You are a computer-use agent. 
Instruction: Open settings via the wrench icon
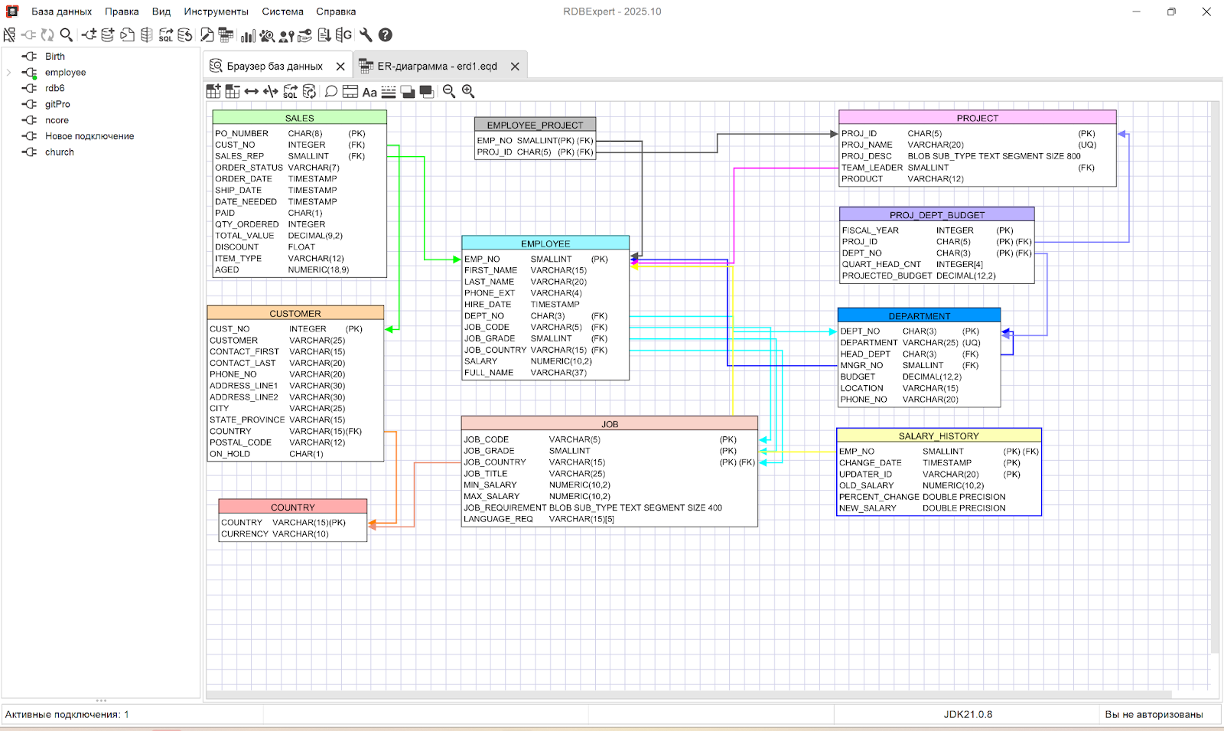point(366,35)
